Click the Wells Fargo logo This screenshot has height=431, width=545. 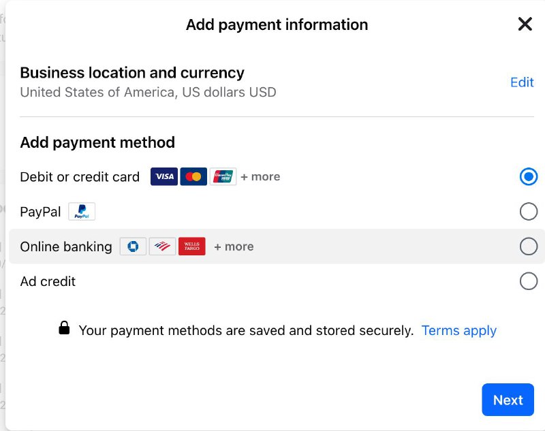tap(192, 246)
